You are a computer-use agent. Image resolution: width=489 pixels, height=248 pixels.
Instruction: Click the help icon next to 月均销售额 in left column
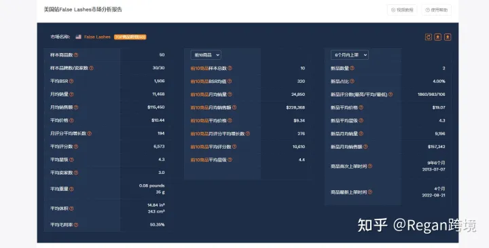coord(76,107)
